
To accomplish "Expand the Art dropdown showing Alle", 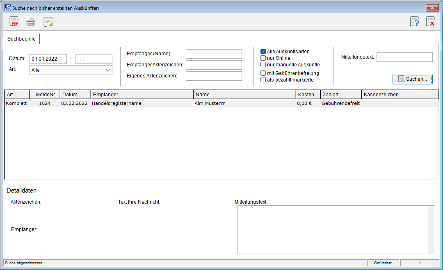I will point(108,70).
